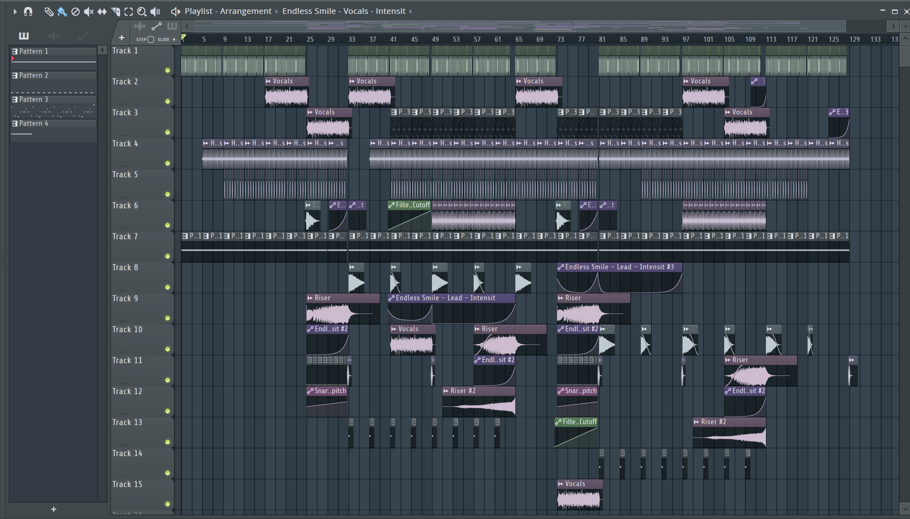Click the horizontal overview scrollbar

pos(519,26)
